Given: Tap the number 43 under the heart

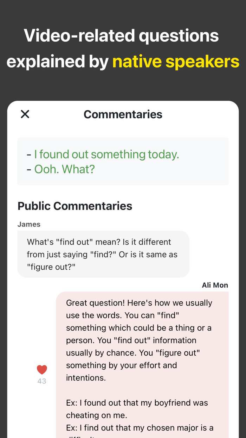Looking at the screenshot, I should [x=42, y=380].
